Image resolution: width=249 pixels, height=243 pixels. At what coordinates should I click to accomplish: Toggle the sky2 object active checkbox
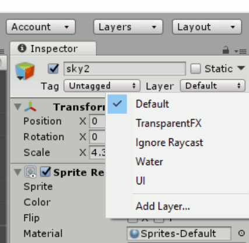53,69
